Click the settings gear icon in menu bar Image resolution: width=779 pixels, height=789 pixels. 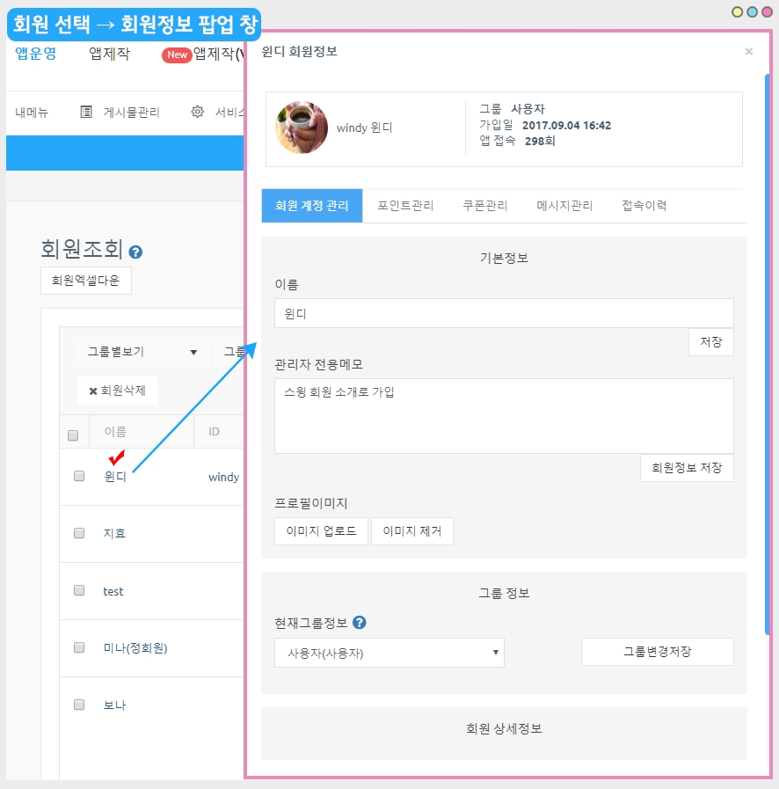point(198,112)
